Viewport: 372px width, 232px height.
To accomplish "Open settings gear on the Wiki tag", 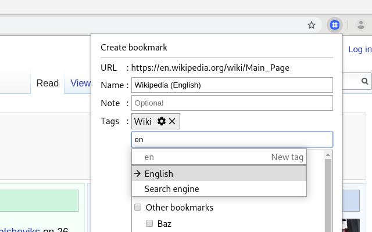I will pos(162,121).
